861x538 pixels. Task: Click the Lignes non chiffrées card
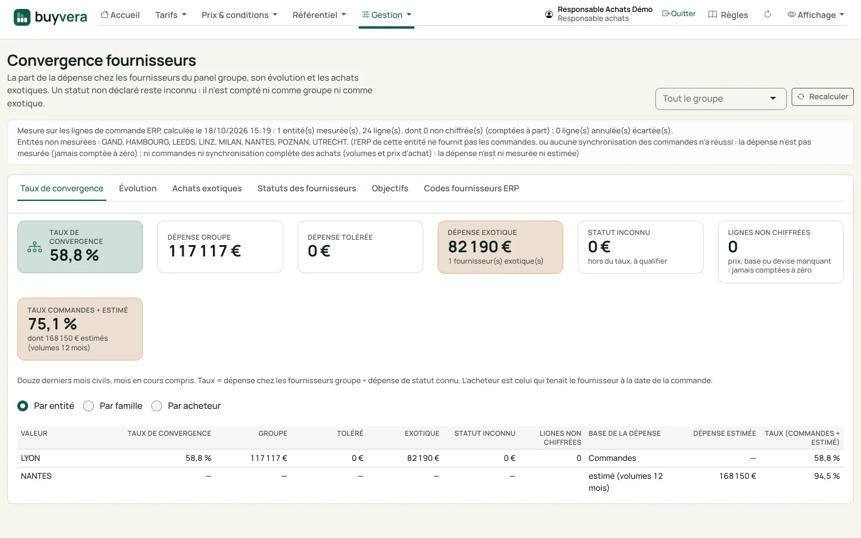click(780, 252)
